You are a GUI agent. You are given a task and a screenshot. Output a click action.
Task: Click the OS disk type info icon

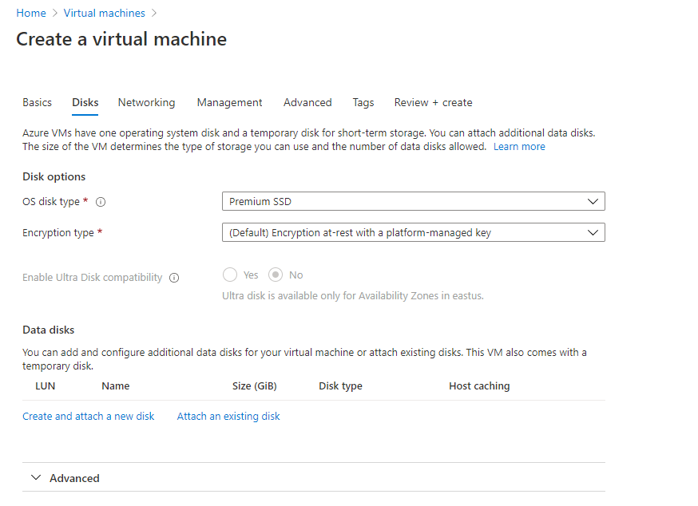(x=101, y=202)
